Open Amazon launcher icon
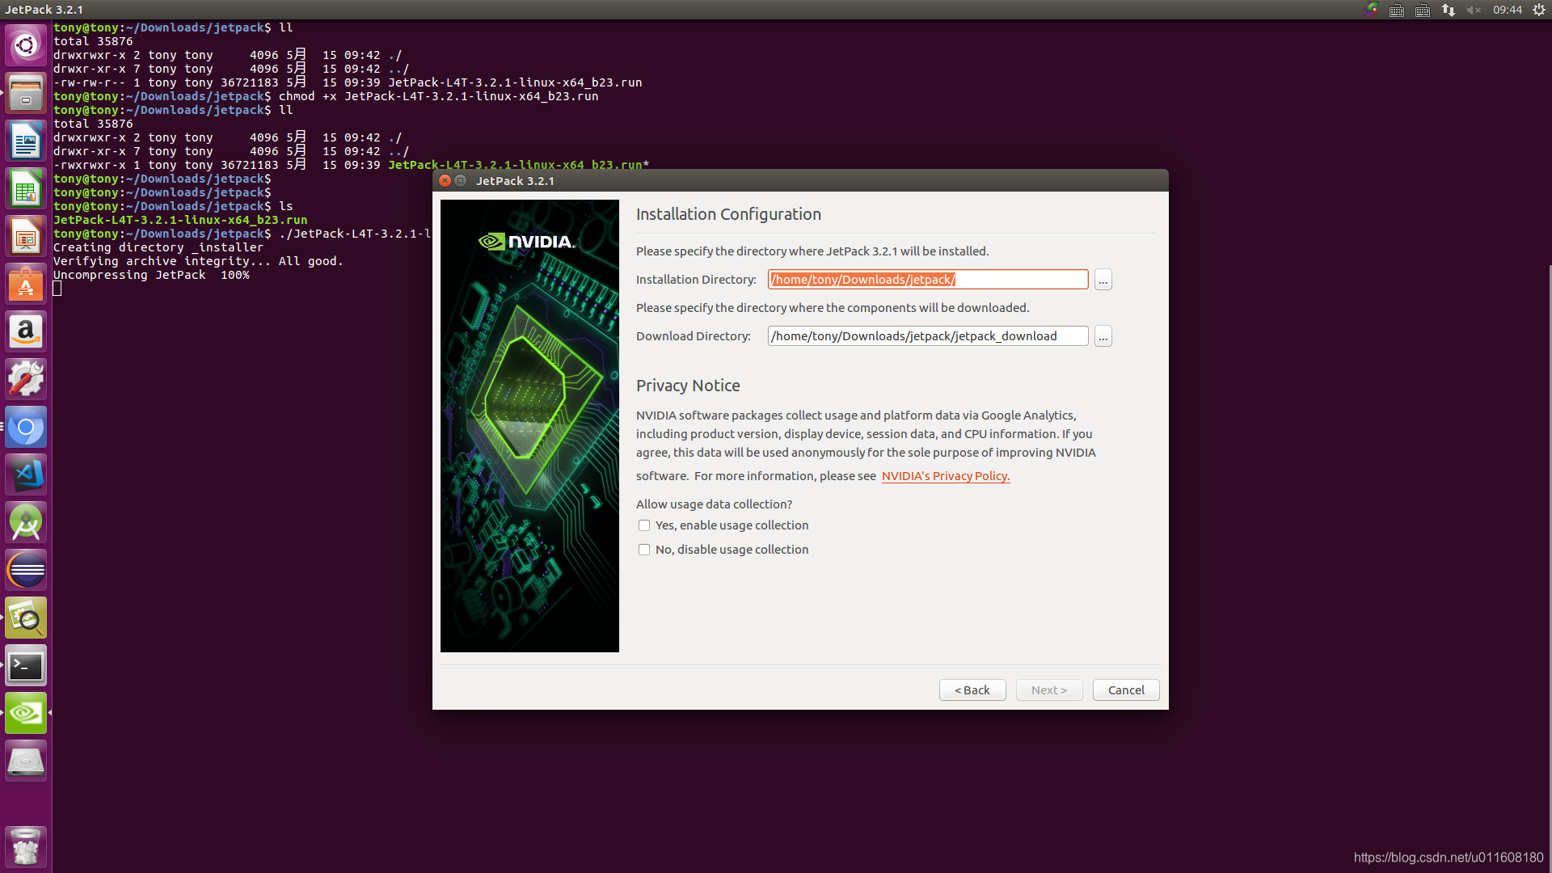1552x873 pixels. (x=26, y=332)
